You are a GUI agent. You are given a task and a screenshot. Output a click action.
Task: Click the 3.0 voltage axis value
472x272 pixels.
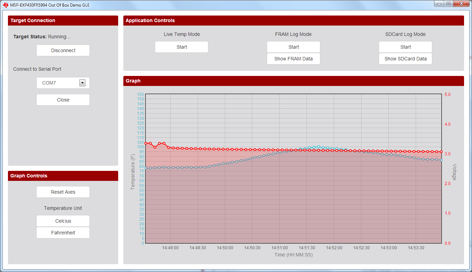coord(447,154)
